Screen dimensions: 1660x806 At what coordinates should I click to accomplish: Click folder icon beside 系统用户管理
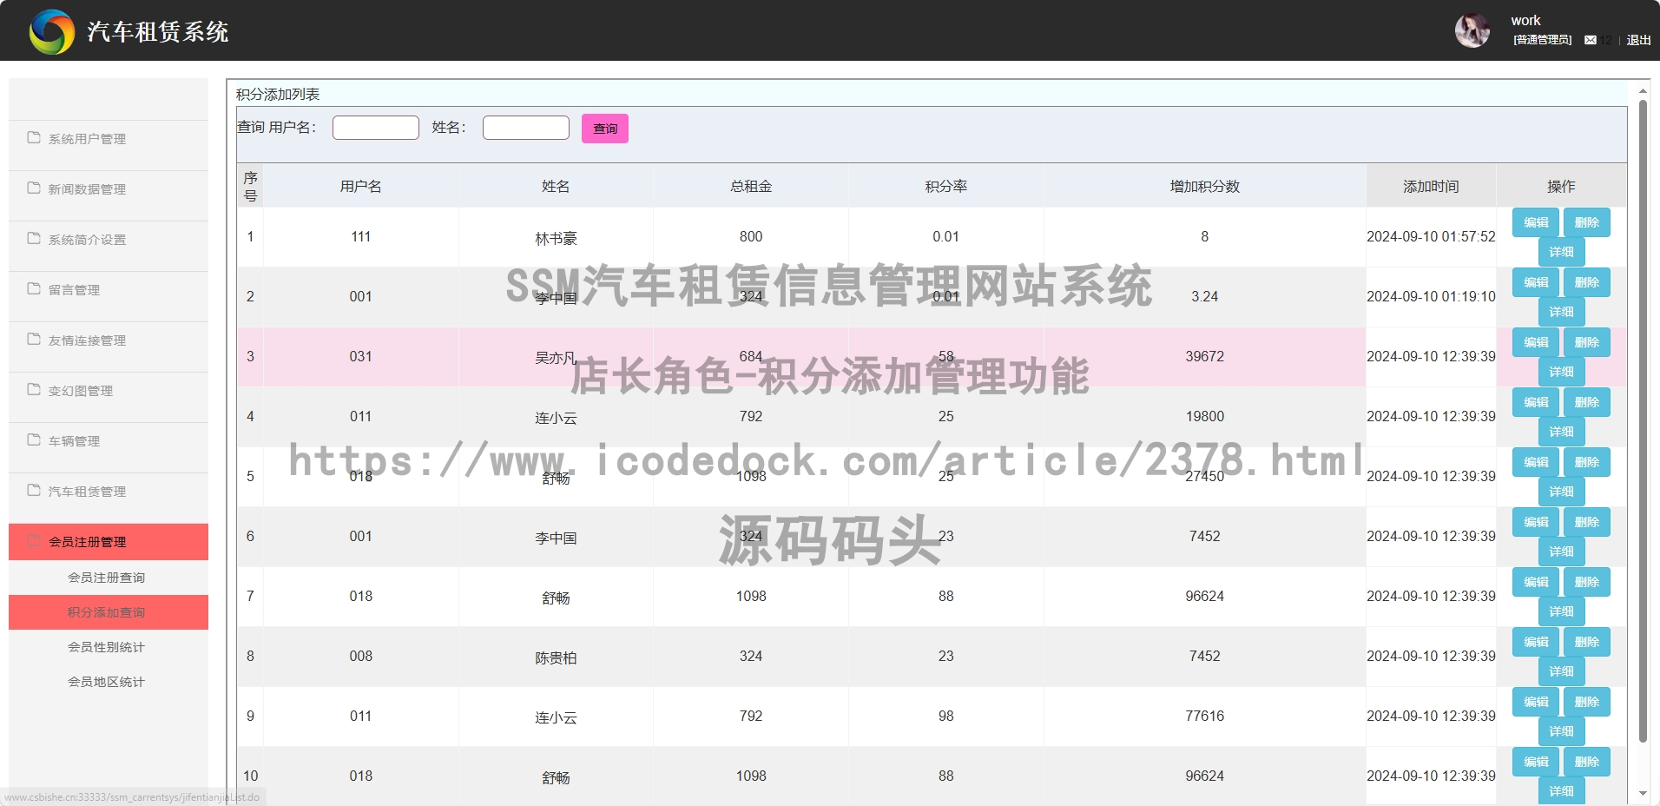click(x=34, y=137)
